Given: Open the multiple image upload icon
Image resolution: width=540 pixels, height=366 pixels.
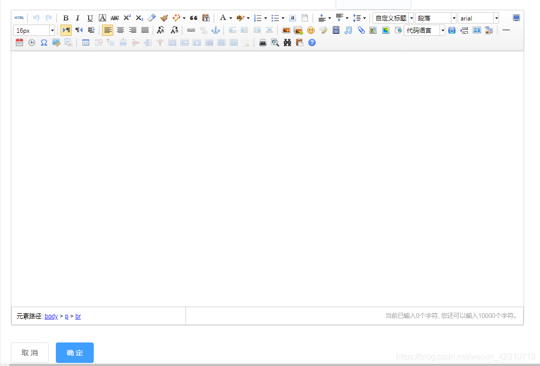Looking at the screenshot, I should [x=298, y=30].
